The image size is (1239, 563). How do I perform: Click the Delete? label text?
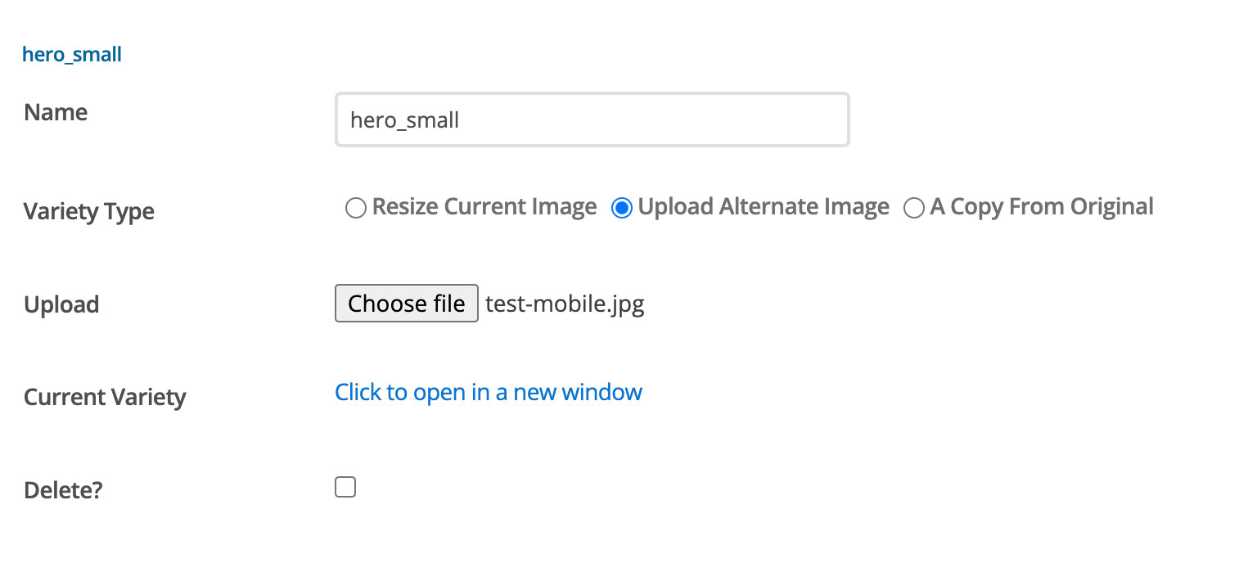click(x=63, y=490)
